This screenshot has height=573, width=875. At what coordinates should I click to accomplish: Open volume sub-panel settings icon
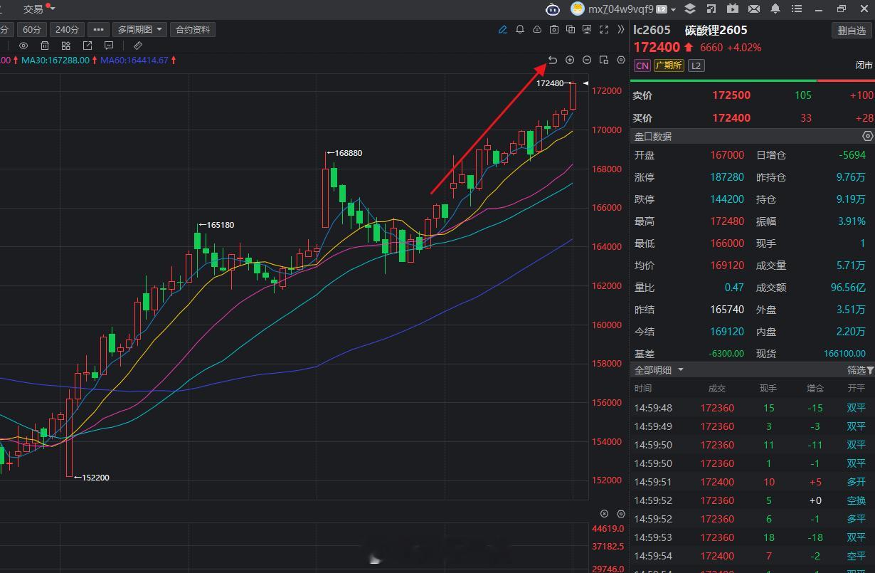pyautogui.click(x=621, y=513)
